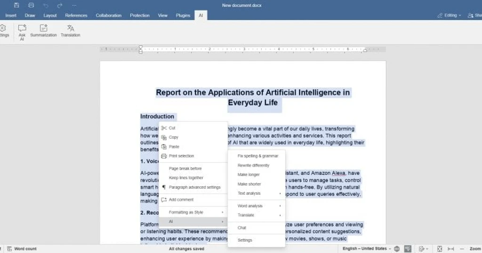Select Make longer in AI submenu

(x=257, y=175)
